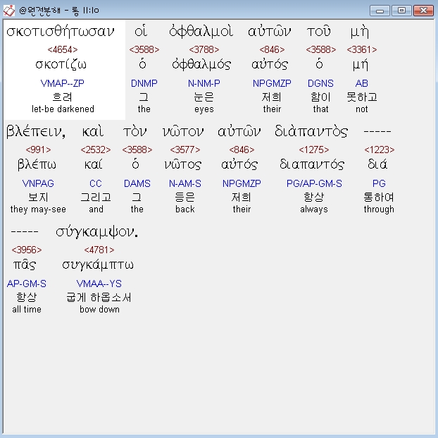Click the parsing code PG/AP-GM-S
Screen dimensions: 438x438
pyautogui.click(x=314, y=183)
